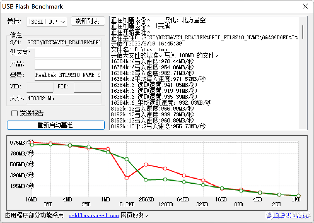Click the VID field

coord(40,87)
